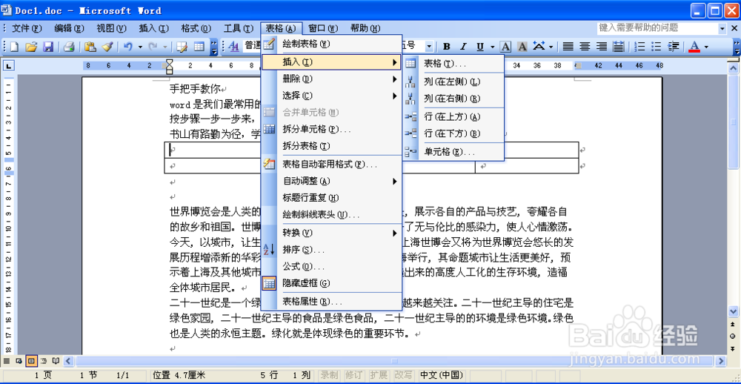
Task: Click the Align Center icon
Action: coord(585,47)
